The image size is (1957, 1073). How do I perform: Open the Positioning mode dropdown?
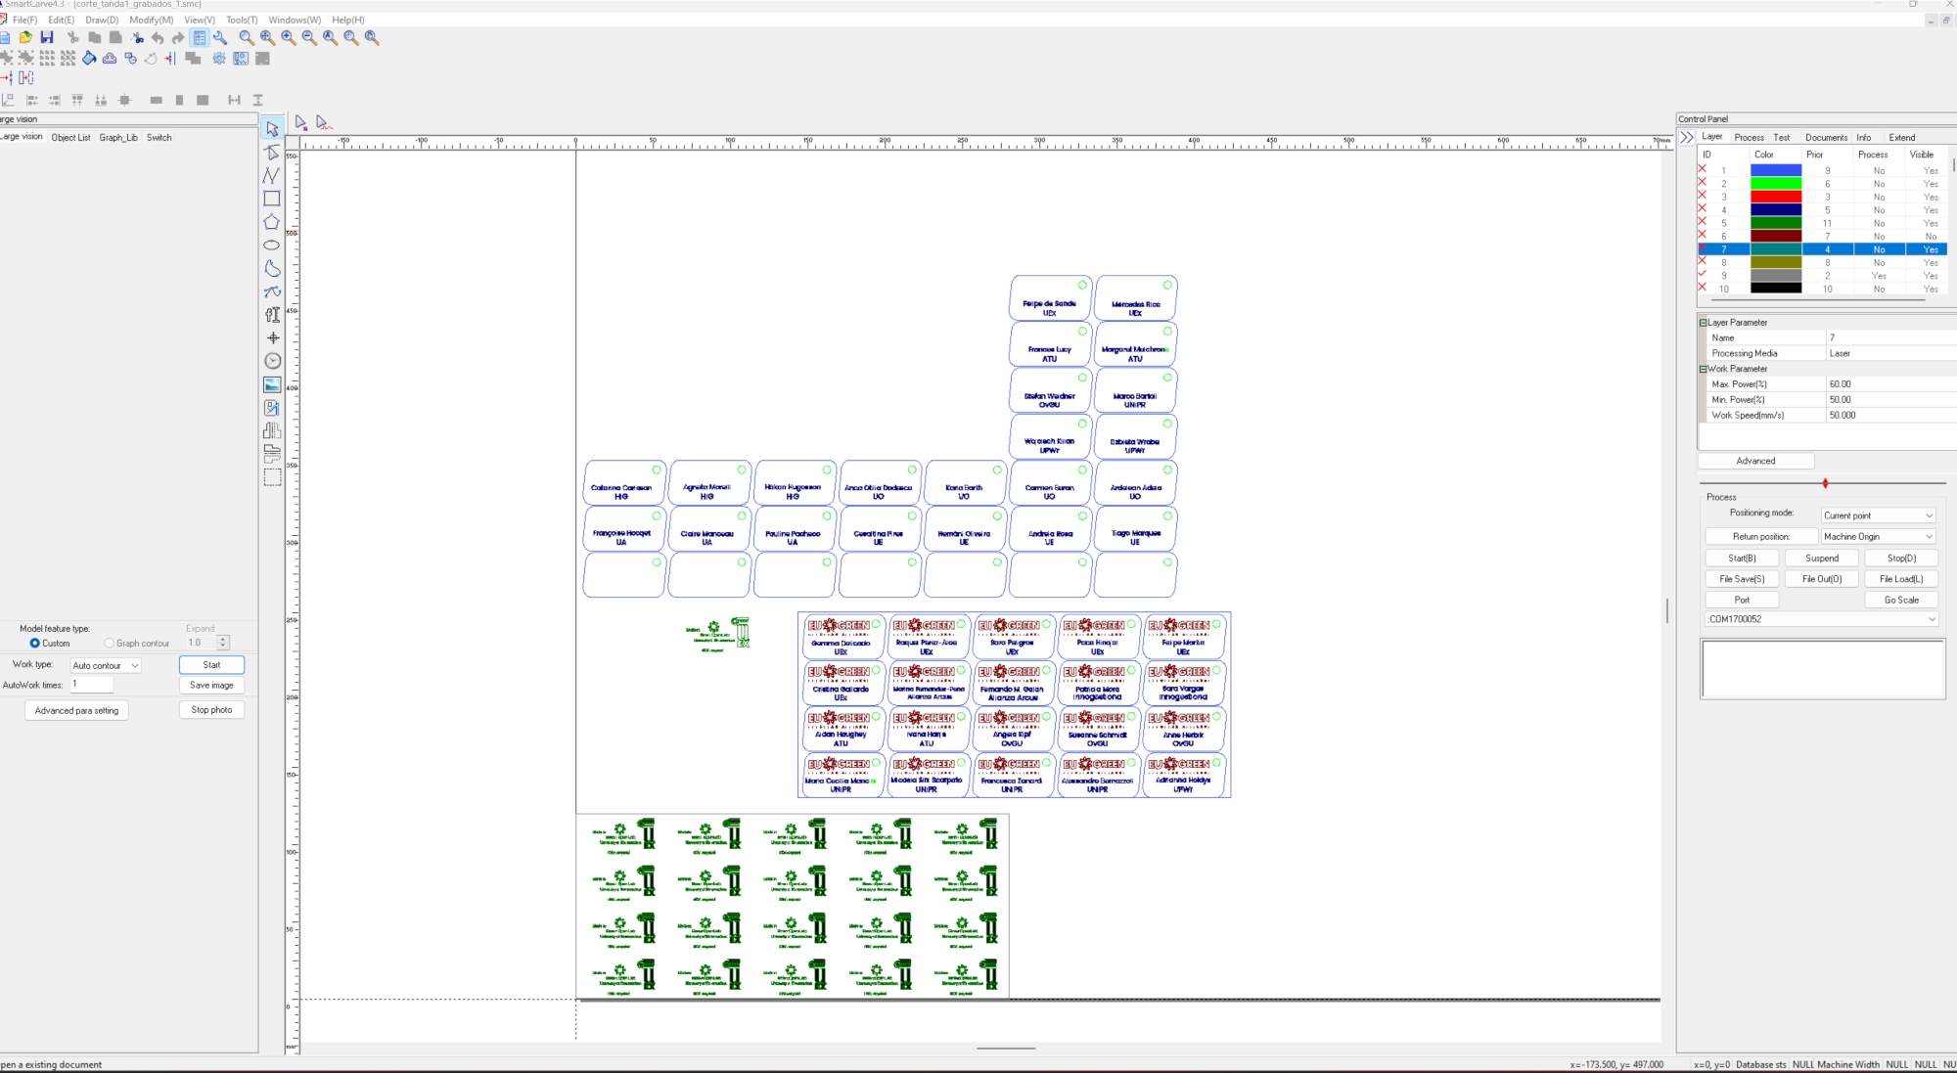[1878, 515]
